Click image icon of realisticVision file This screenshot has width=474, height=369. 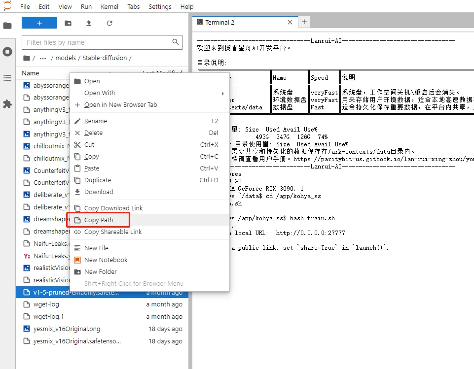pyautogui.click(x=27, y=268)
